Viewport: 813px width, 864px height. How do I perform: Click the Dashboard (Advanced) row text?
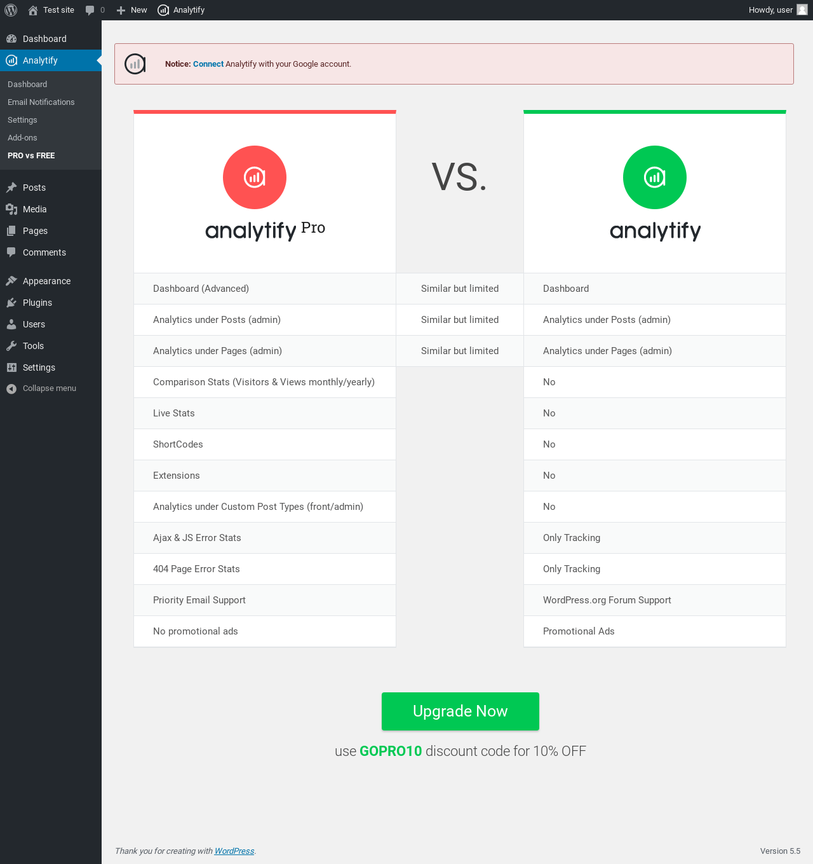click(201, 289)
